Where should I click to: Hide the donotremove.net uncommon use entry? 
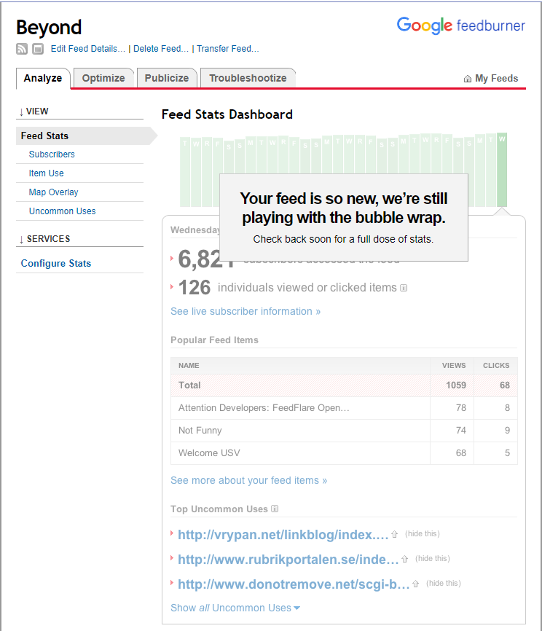point(443,584)
